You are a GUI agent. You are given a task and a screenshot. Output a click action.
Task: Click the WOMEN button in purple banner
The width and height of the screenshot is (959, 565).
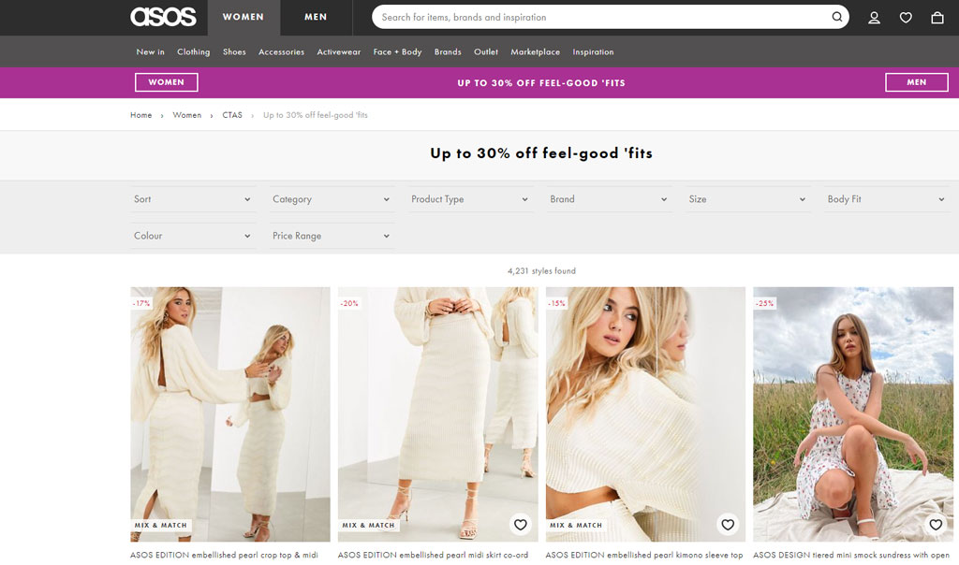(x=167, y=82)
